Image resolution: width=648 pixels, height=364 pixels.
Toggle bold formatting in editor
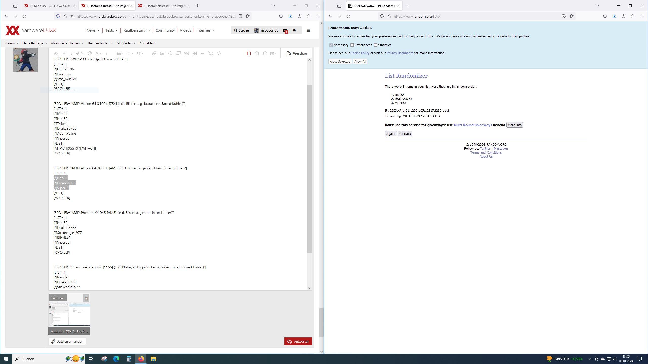64,53
